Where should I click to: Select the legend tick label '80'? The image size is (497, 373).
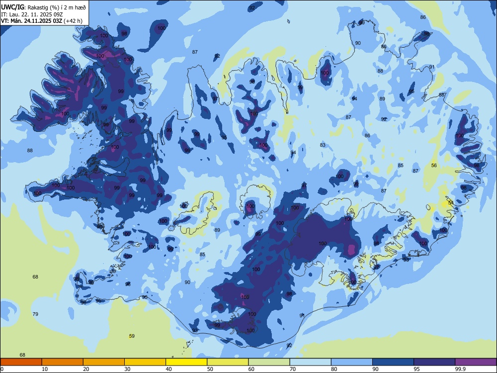pos(334,369)
